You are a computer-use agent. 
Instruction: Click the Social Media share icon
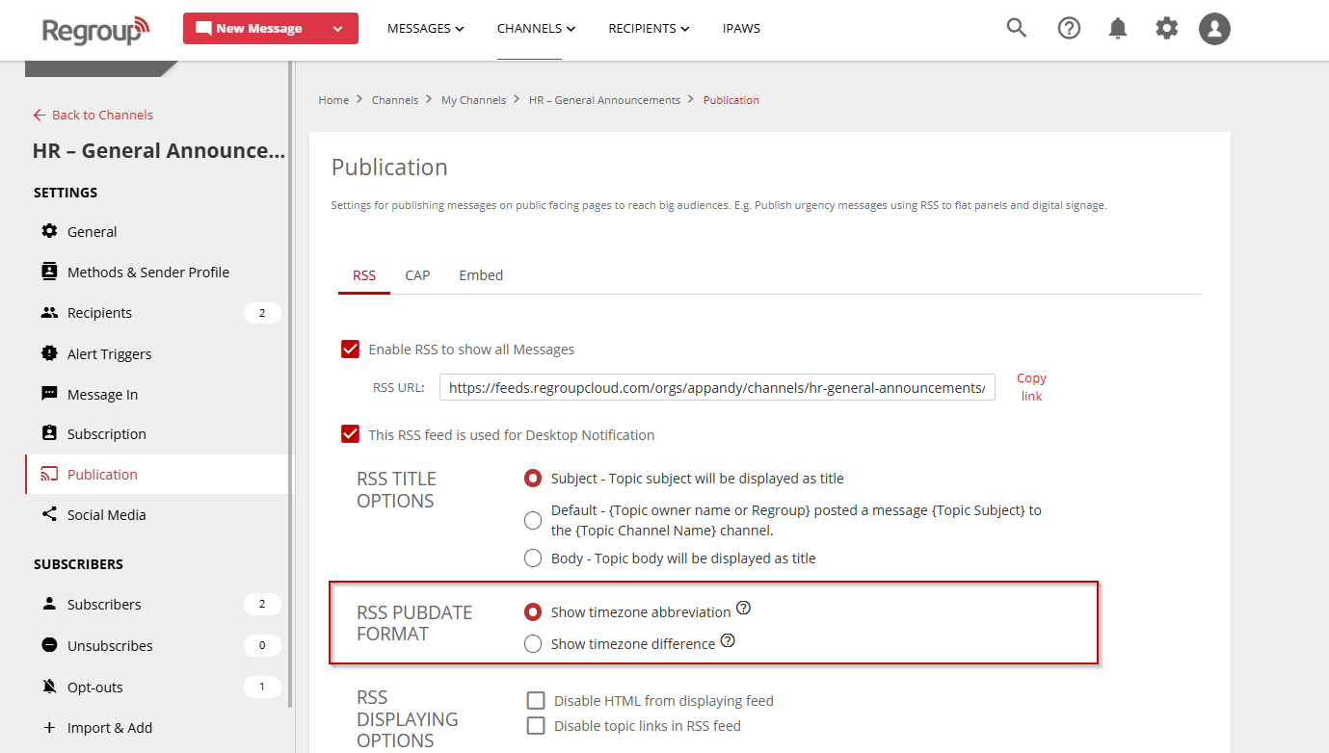49,514
